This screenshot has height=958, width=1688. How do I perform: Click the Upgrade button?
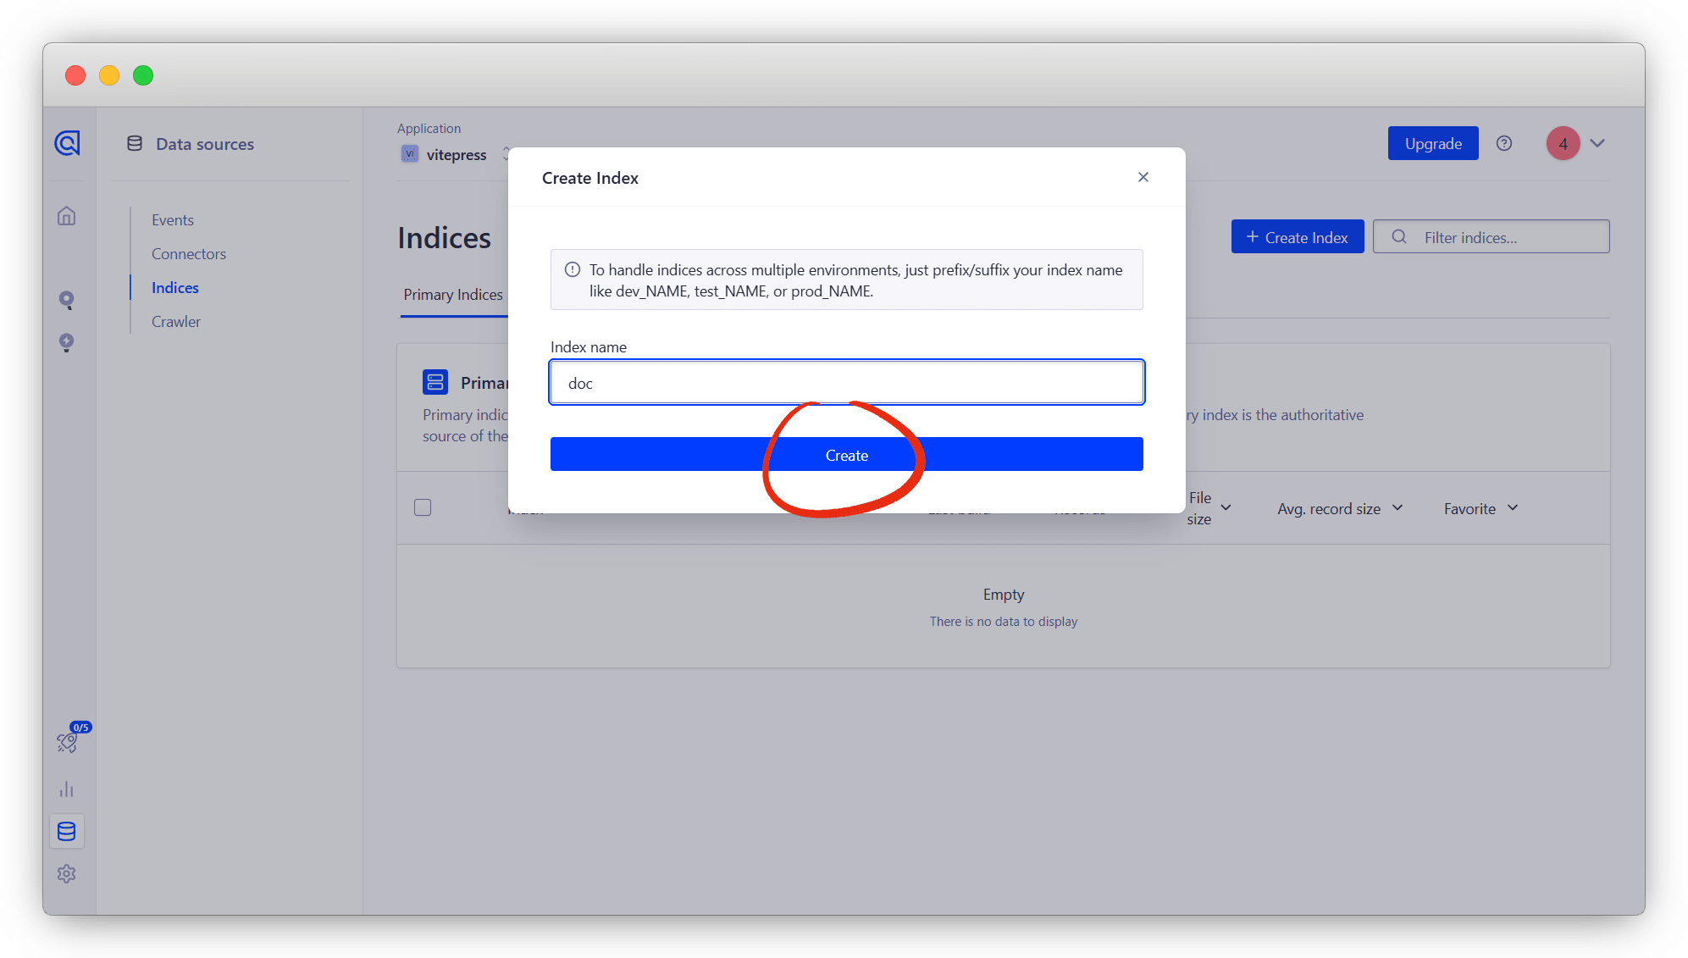(1433, 143)
